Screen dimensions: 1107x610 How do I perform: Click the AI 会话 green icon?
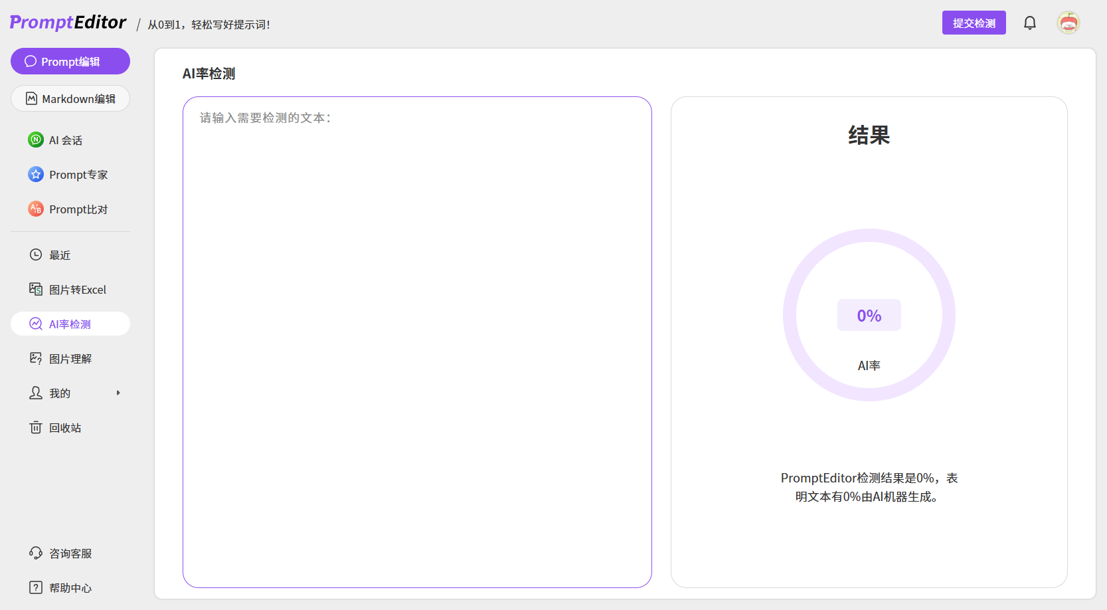(x=36, y=140)
